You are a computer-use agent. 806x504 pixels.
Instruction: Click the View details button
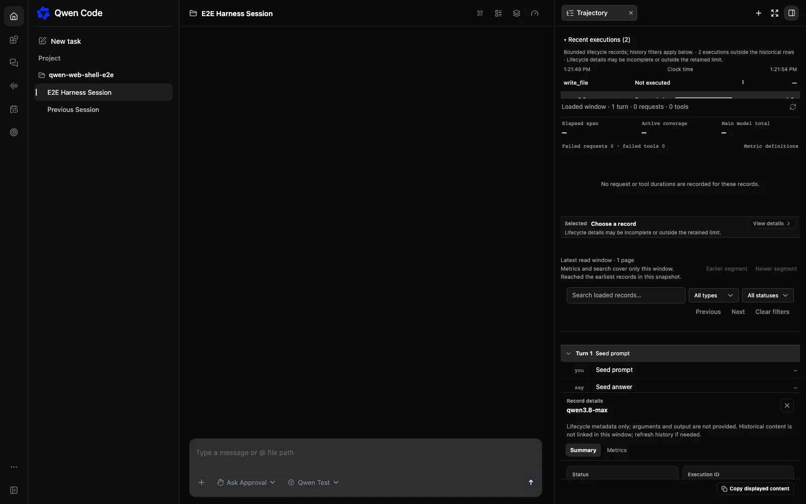tap(772, 223)
